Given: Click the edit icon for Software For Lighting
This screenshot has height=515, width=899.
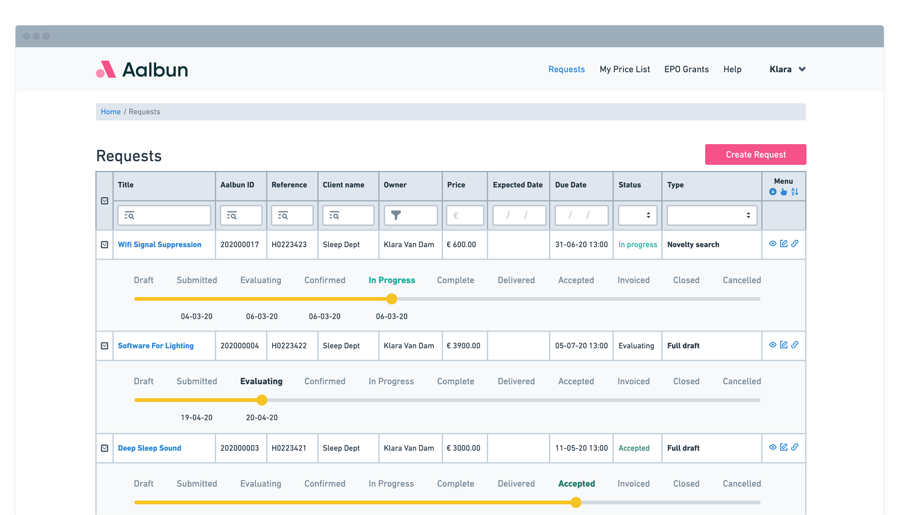Looking at the screenshot, I should tap(783, 345).
